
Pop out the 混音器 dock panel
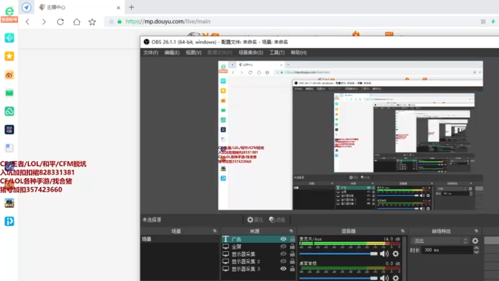(402, 231)
